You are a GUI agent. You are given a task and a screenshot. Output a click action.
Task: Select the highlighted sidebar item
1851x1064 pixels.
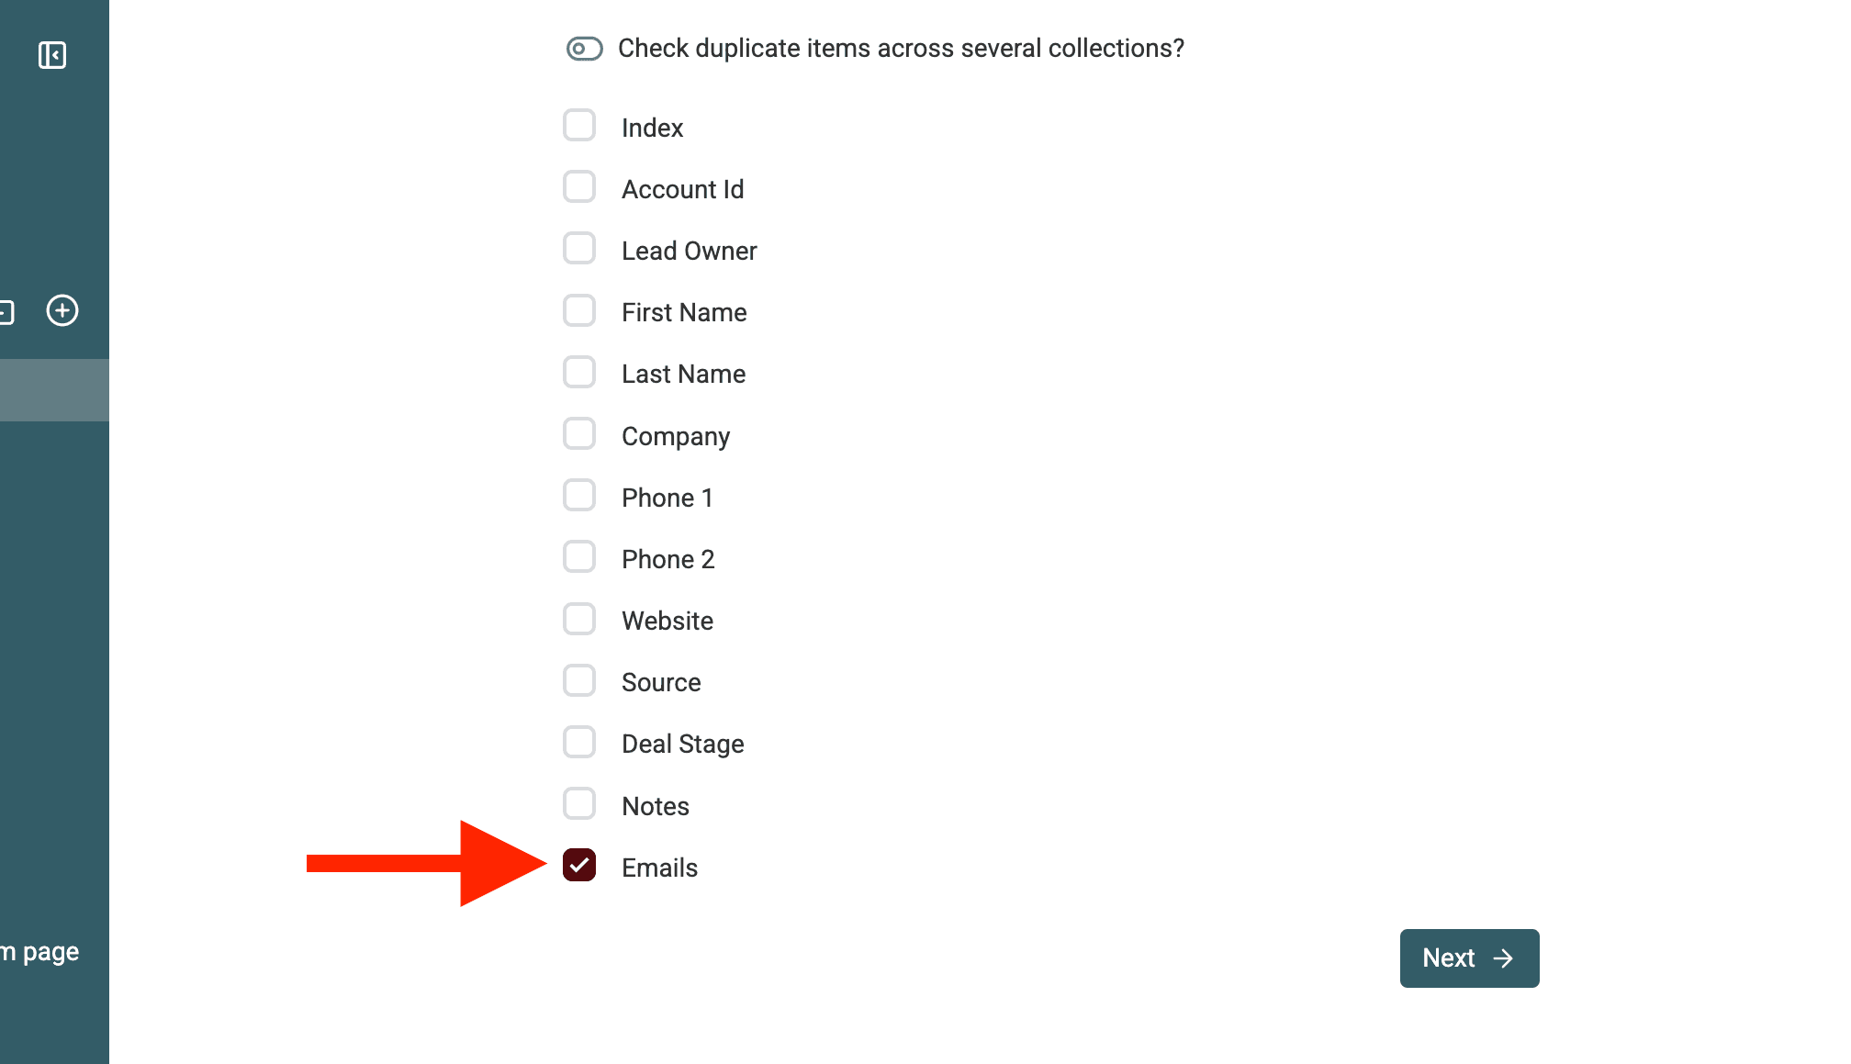[x=53, y=389]
